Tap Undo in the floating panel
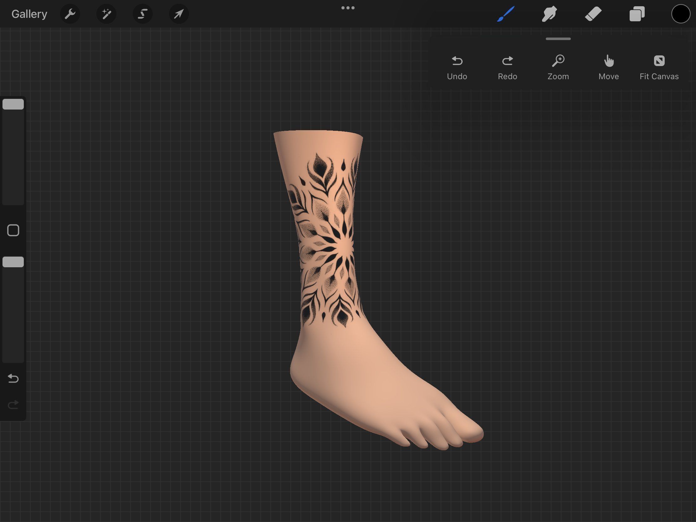The height and width of the screenshot is (522, 696). click(457, 68)
